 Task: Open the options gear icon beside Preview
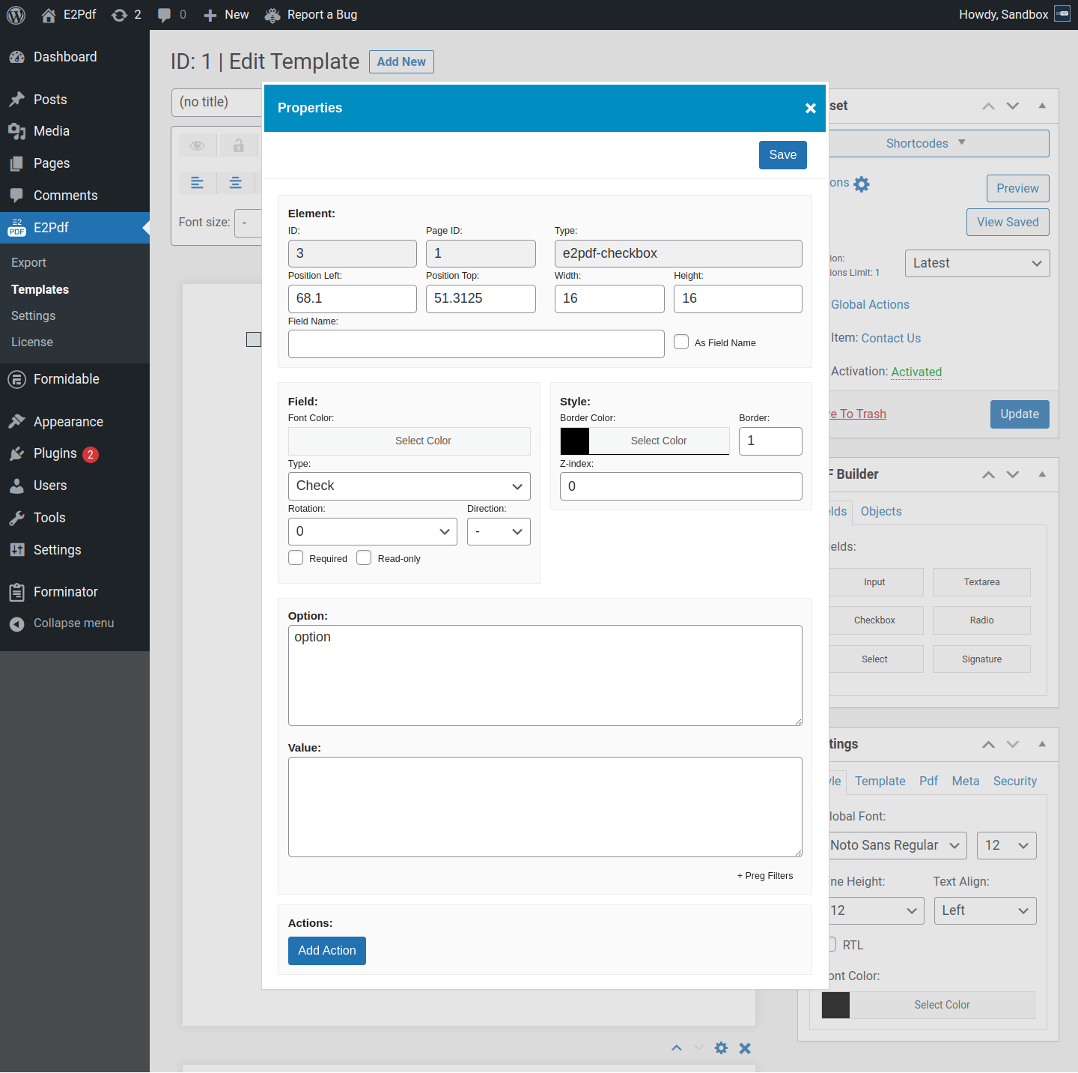(x=862, y=184)
